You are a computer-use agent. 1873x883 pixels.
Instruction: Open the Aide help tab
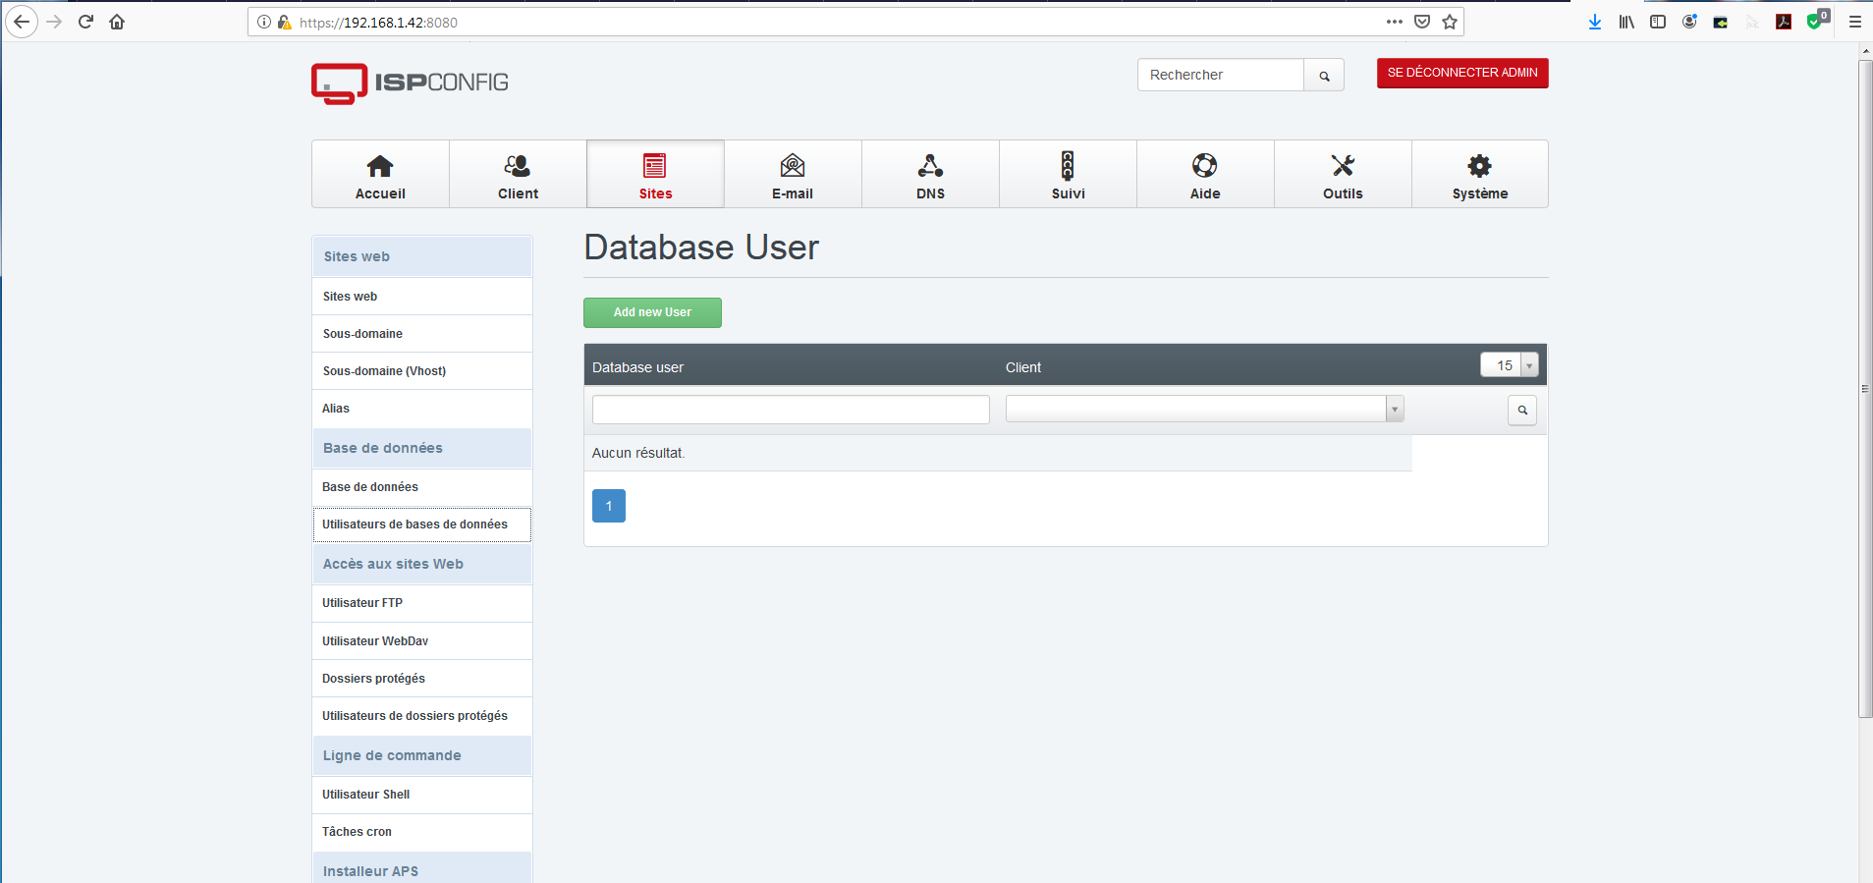click(x=1205, y=174)
